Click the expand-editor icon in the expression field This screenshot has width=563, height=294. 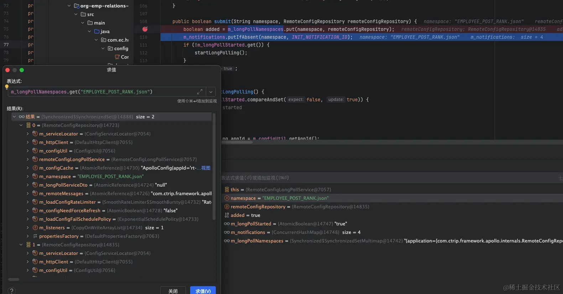(200, 92)
